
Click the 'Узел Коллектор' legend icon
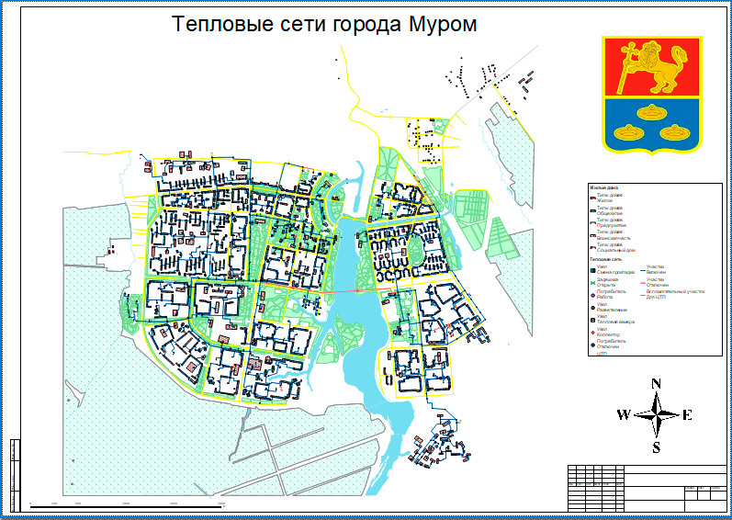tap(591, 333)
